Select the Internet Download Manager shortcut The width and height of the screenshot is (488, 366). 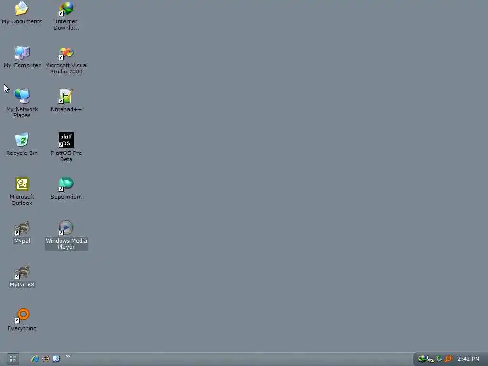pyautogui.click(x=66, y=16)
